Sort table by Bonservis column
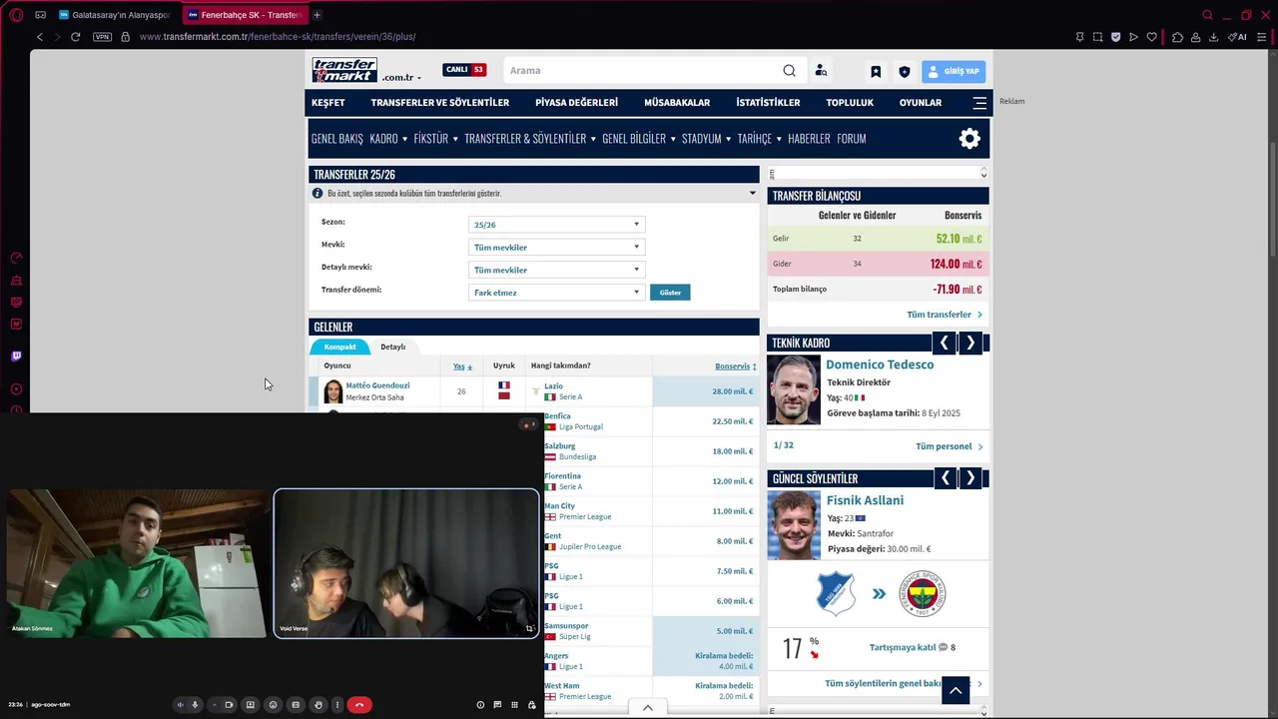 click(x=735, y=366)
